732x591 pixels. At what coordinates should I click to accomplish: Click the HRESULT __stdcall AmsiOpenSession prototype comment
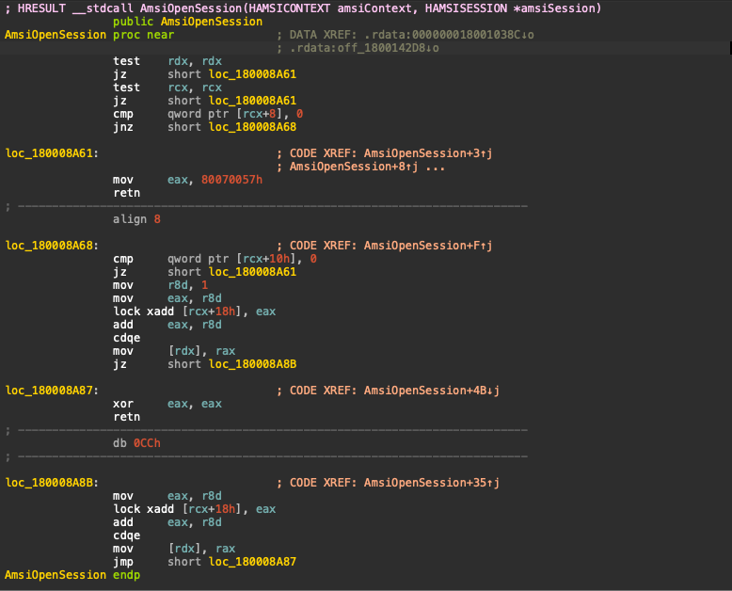(x=303, y=8)
